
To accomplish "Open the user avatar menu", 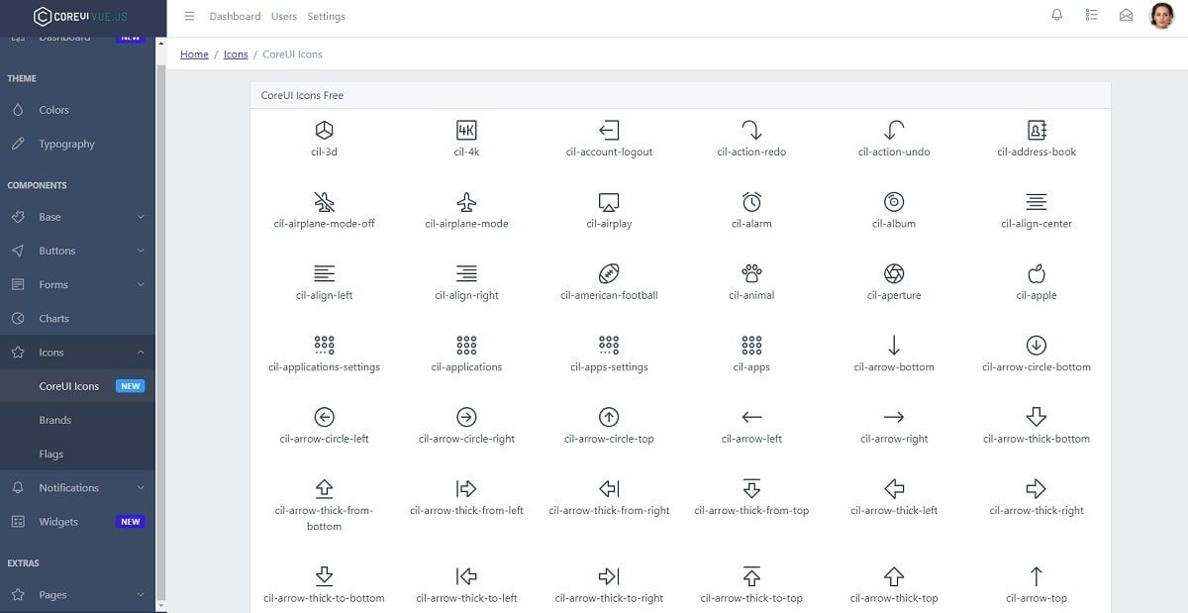I will point(1161,15).
